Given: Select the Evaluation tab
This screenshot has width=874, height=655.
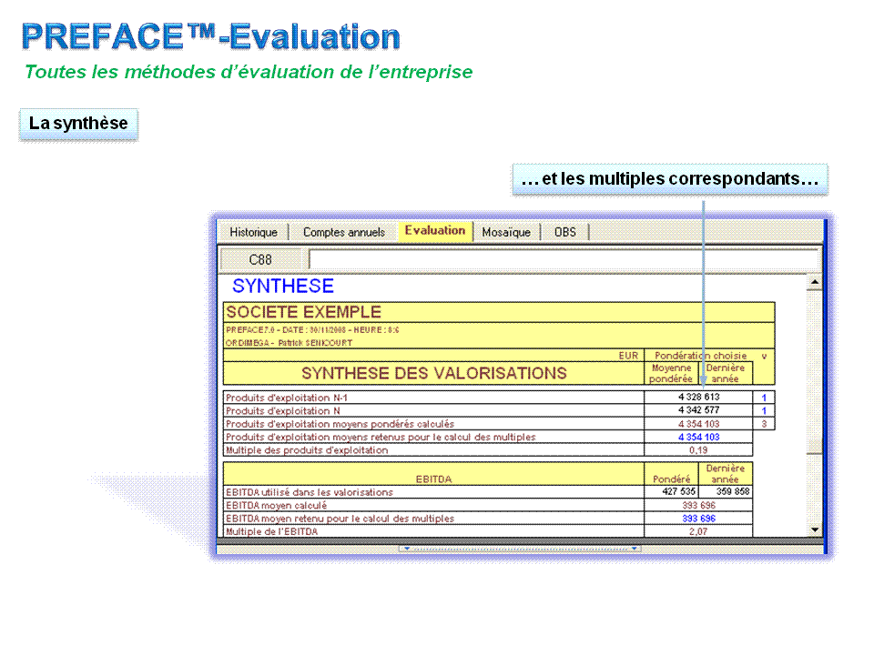Looking at the screenshot, I should [435, 230].
